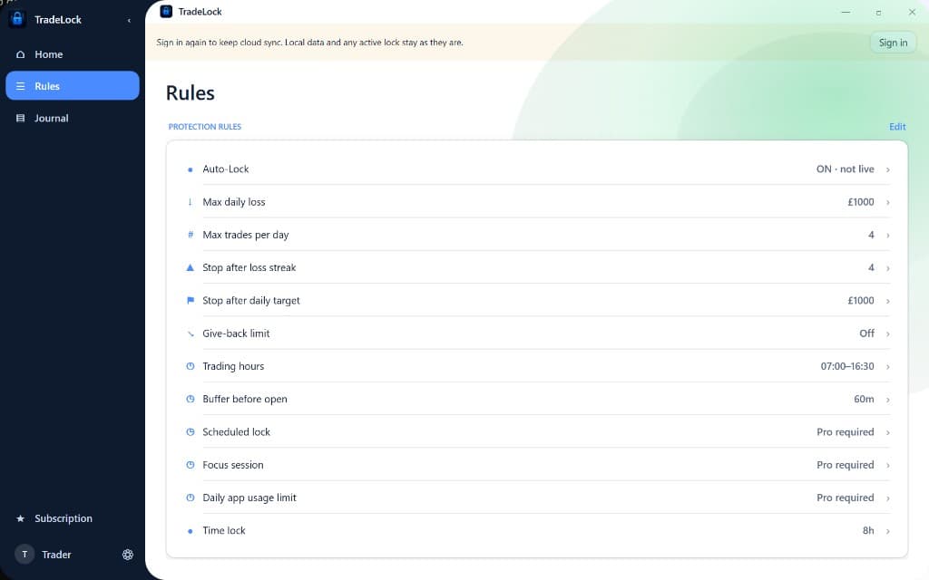This screenshot has height=580, width=929.
Task: Minimize the TradeLock window
Action: [x=846, y=12]
